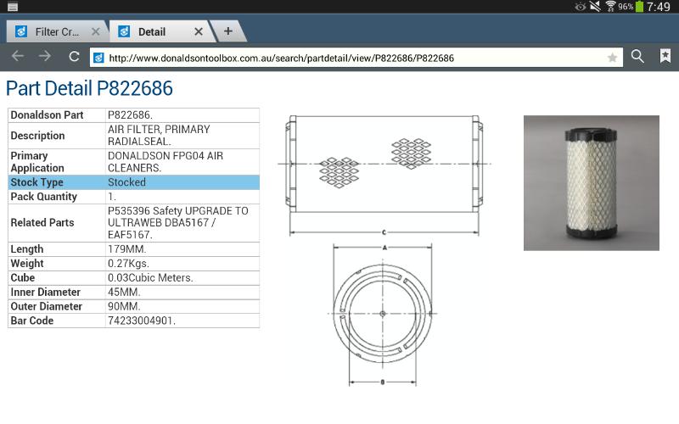Click the Weight row label
Screen dimensions: 679x424
pyautogui.click(x=27, y=264)
